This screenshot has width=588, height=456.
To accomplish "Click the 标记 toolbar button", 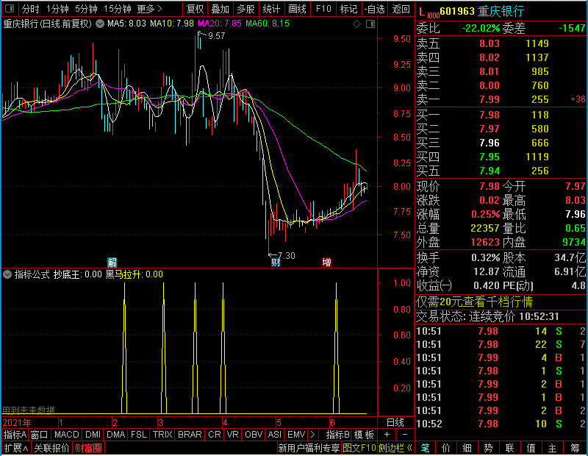I will [x=348, y=9].
